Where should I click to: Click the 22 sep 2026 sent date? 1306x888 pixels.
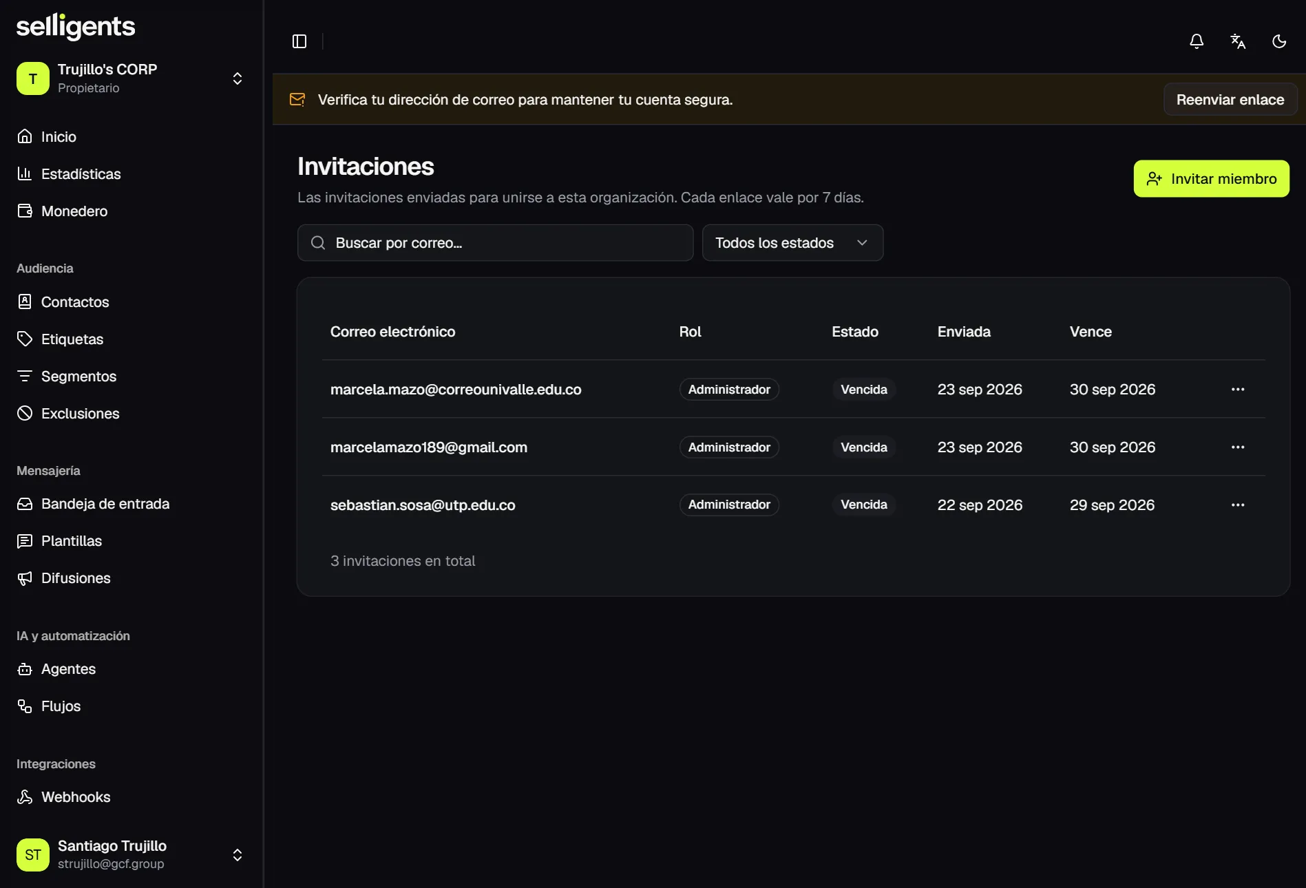(x=980, y=505)
